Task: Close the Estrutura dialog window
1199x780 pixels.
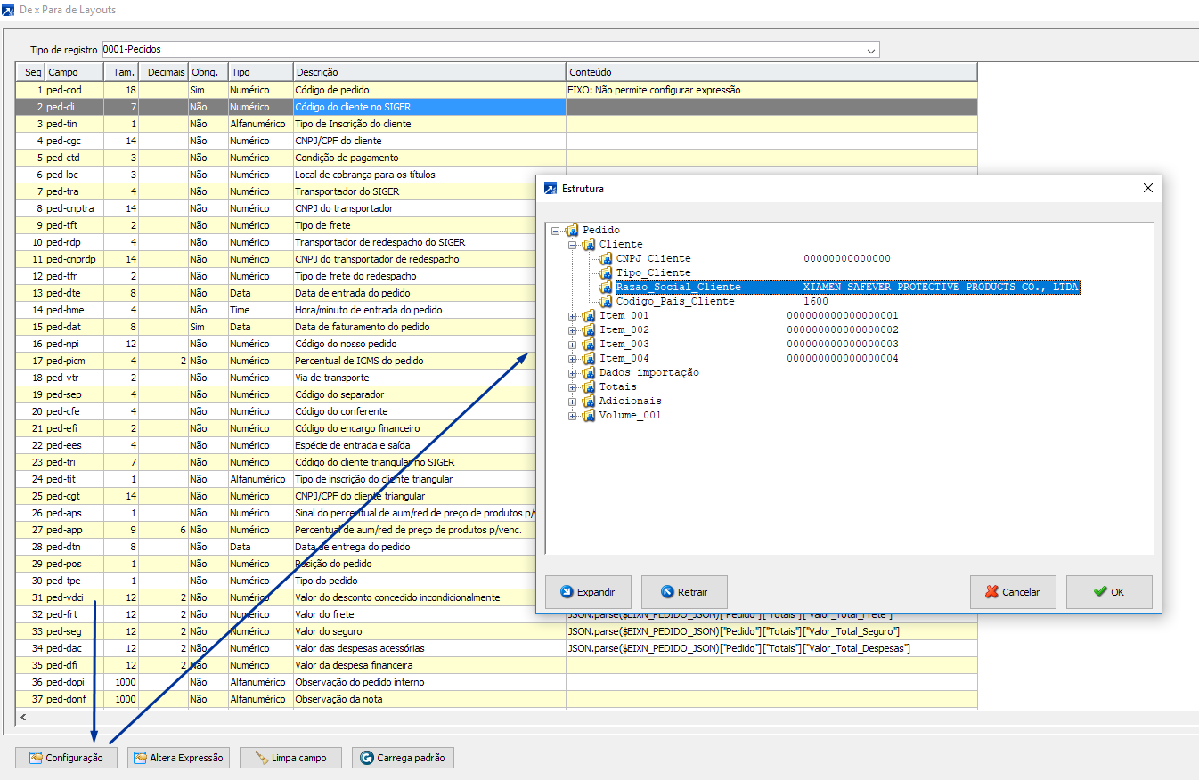Action: 1147,189
